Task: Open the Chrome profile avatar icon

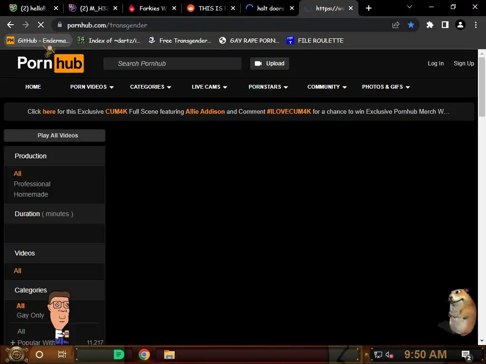Action: 460,25
